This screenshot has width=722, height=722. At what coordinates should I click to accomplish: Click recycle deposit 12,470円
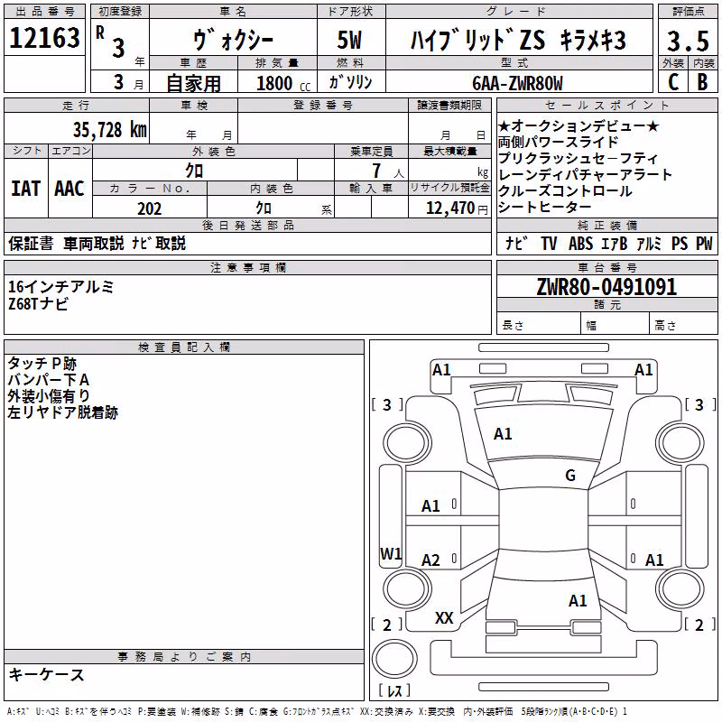(457, 208)
